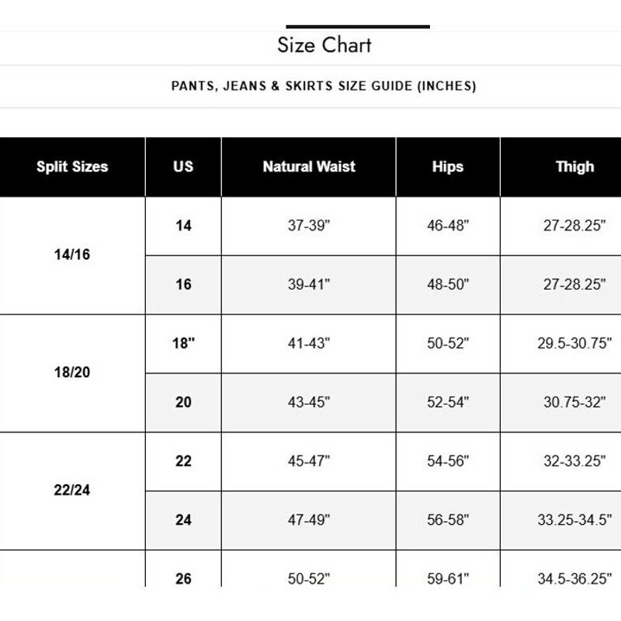Click the US size 20 cell
Viewport: 621px width, 621px height.
(183, 402)
